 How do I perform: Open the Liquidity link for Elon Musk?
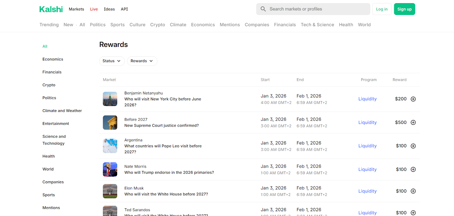367,191
